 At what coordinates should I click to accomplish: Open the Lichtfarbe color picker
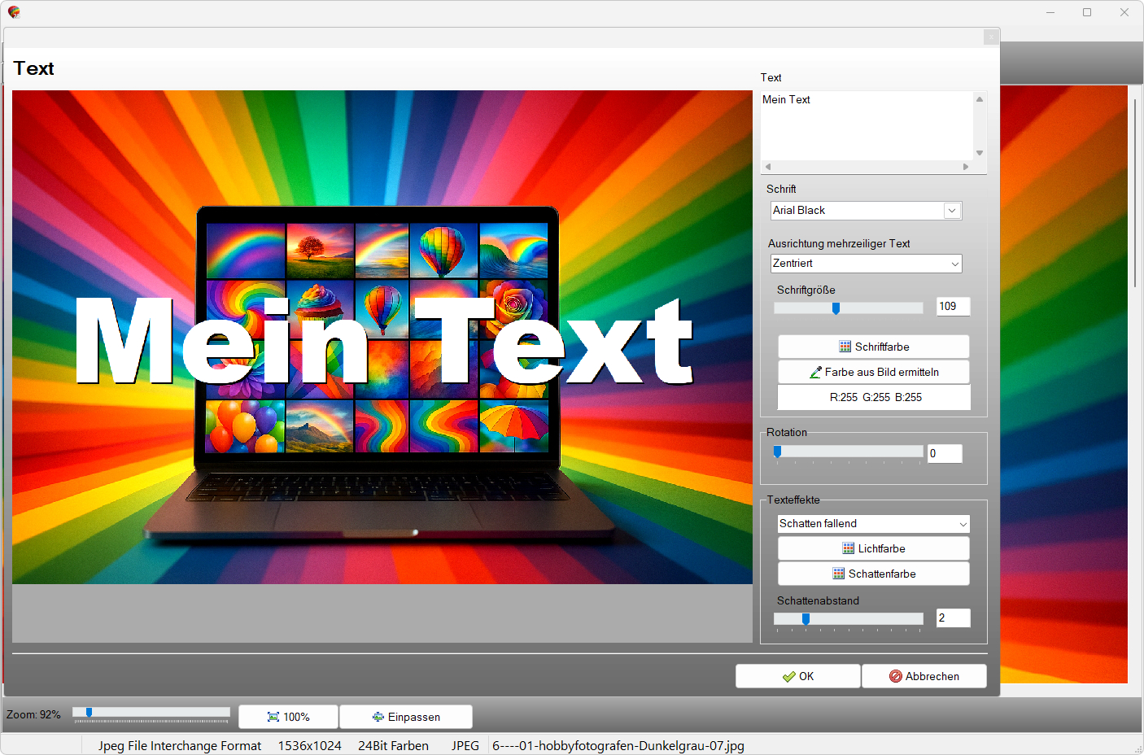coord(873,548)
